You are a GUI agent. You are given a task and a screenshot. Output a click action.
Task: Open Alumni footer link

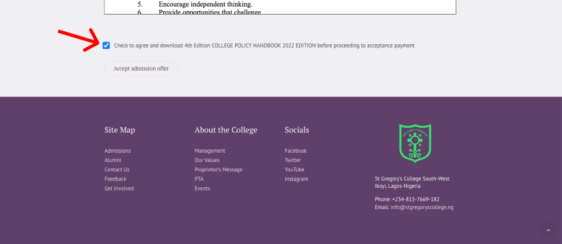pyautogui.click(x=113, y=160)
